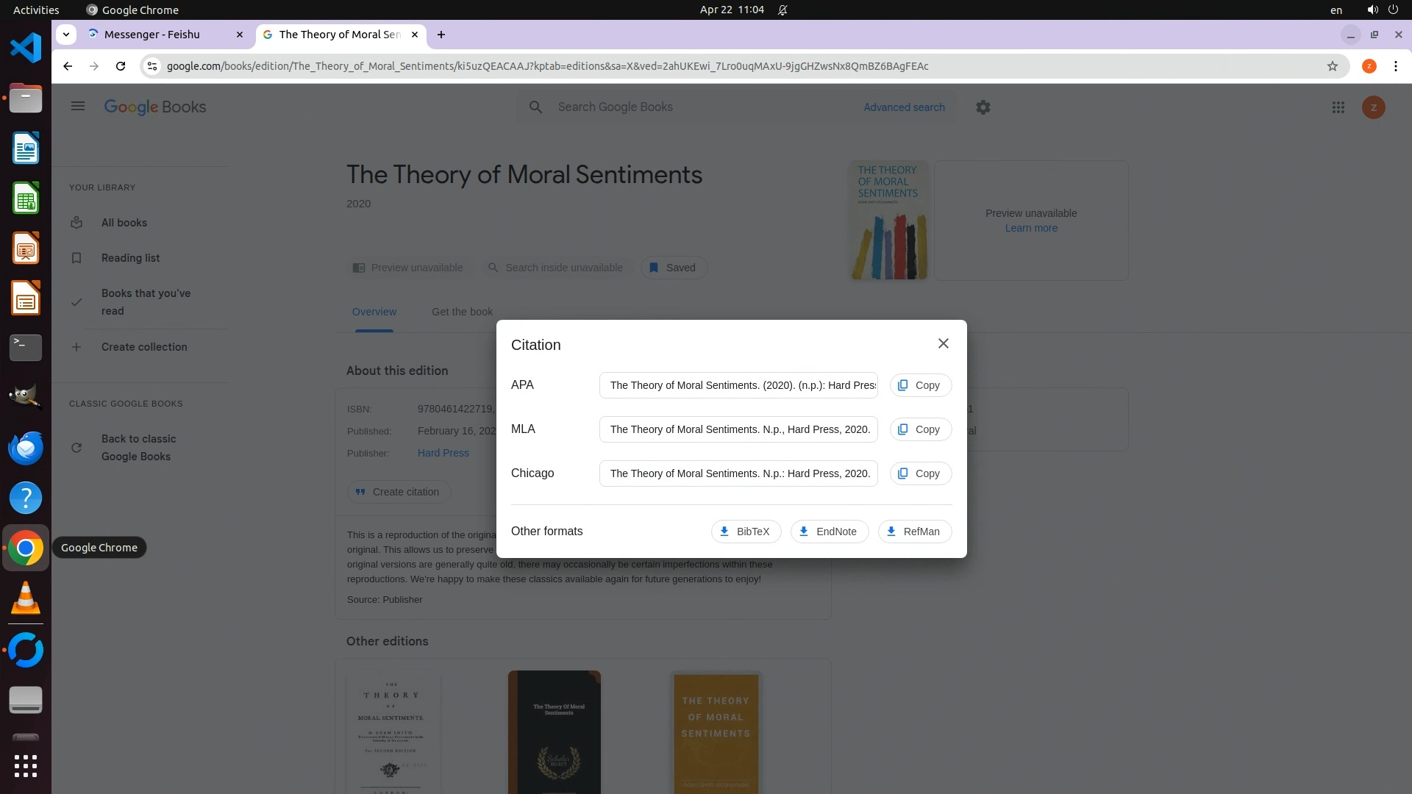1412x794 pixels.
Task: Open the Google Books settings gear
Action: tap(983, 107)
